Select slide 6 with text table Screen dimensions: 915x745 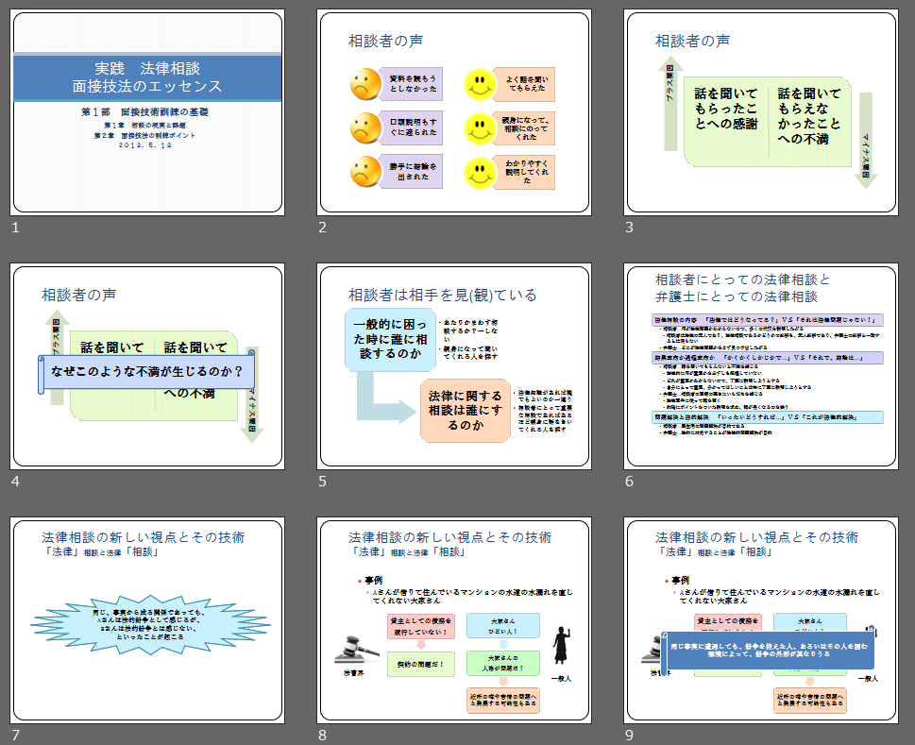761,366
